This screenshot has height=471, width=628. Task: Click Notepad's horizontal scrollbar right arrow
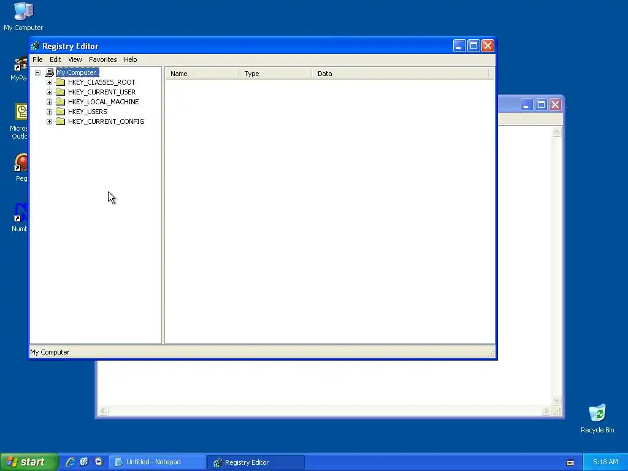[x=546, y=411]
